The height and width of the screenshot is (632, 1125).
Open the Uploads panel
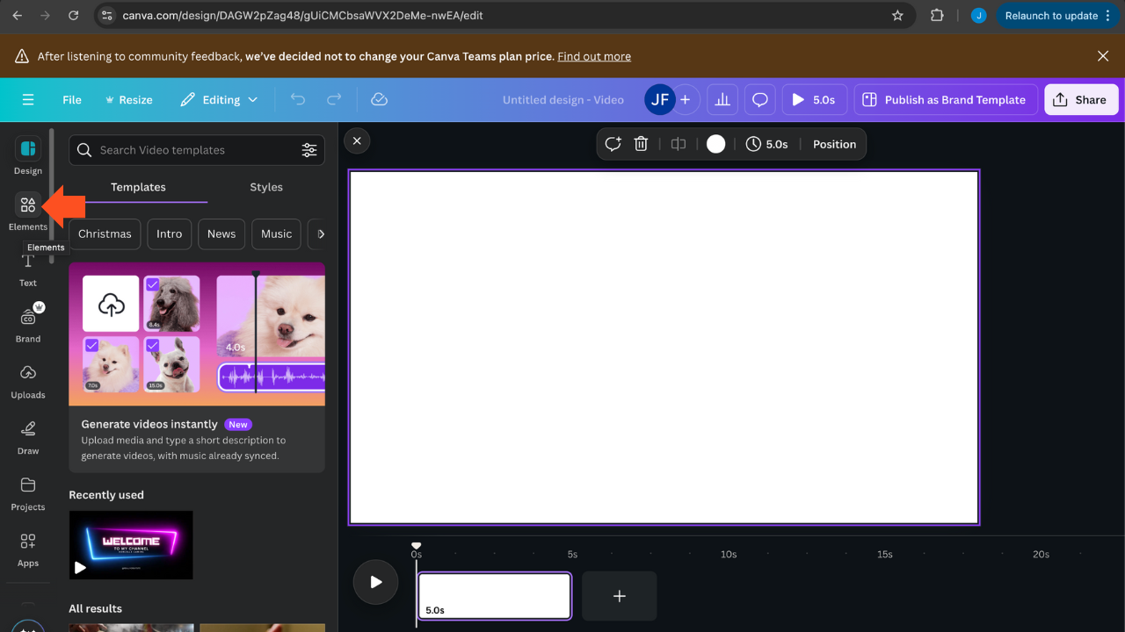(27, 380)
